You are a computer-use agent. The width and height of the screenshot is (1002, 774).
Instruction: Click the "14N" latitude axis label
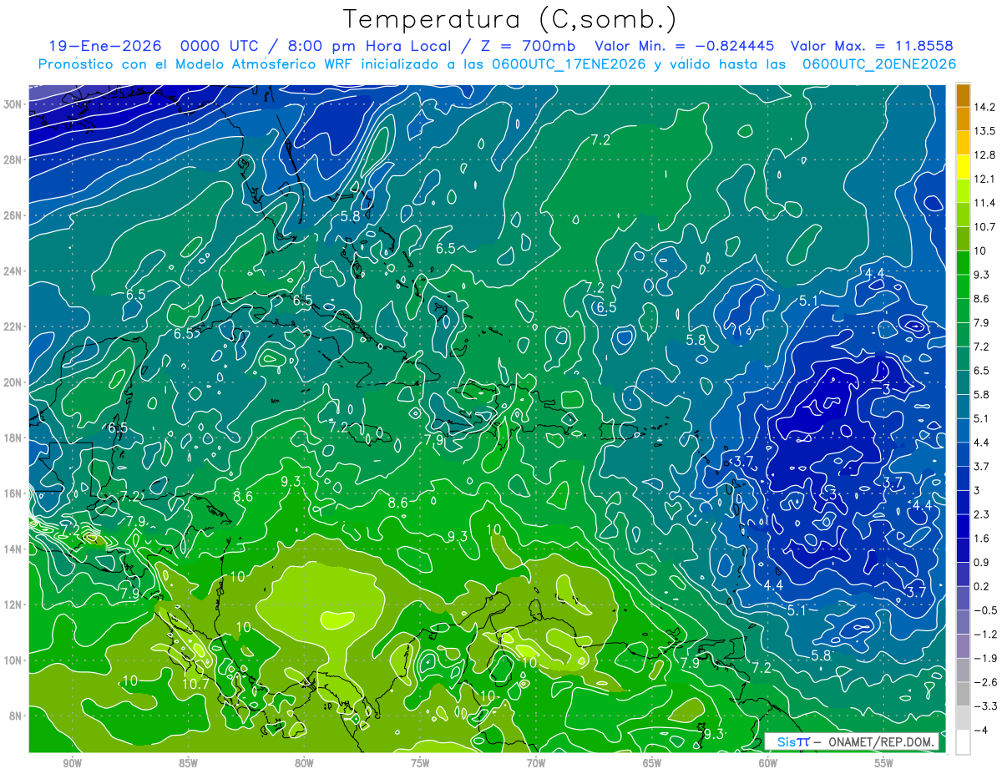(x=13, y=549)
